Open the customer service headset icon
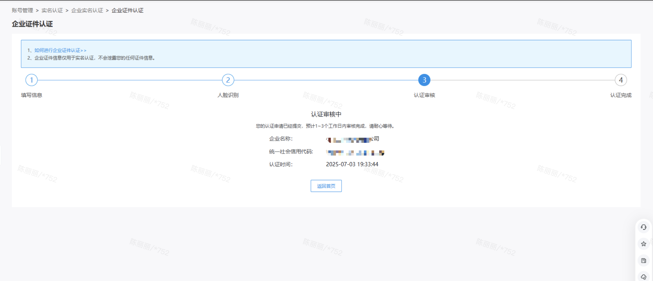This screenshot has width=653, height=281. click(644, 227)
